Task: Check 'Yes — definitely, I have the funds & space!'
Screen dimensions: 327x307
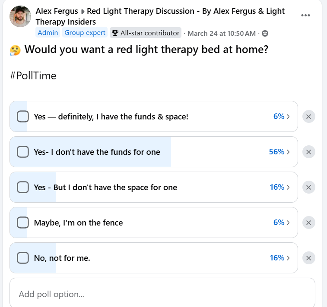Action: coord(22,116)
